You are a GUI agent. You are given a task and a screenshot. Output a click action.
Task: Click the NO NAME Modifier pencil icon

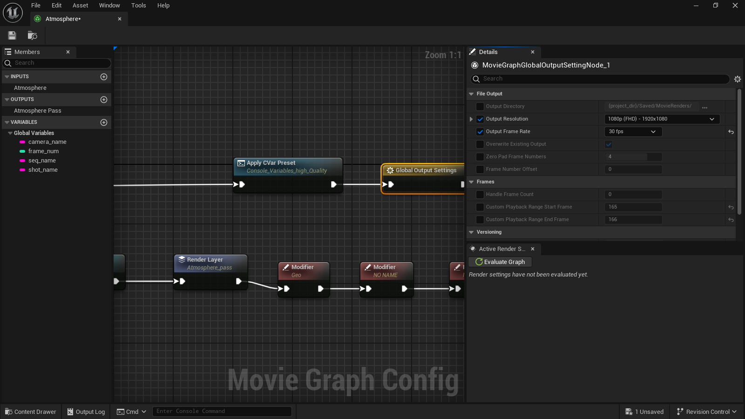coord(368,267)
